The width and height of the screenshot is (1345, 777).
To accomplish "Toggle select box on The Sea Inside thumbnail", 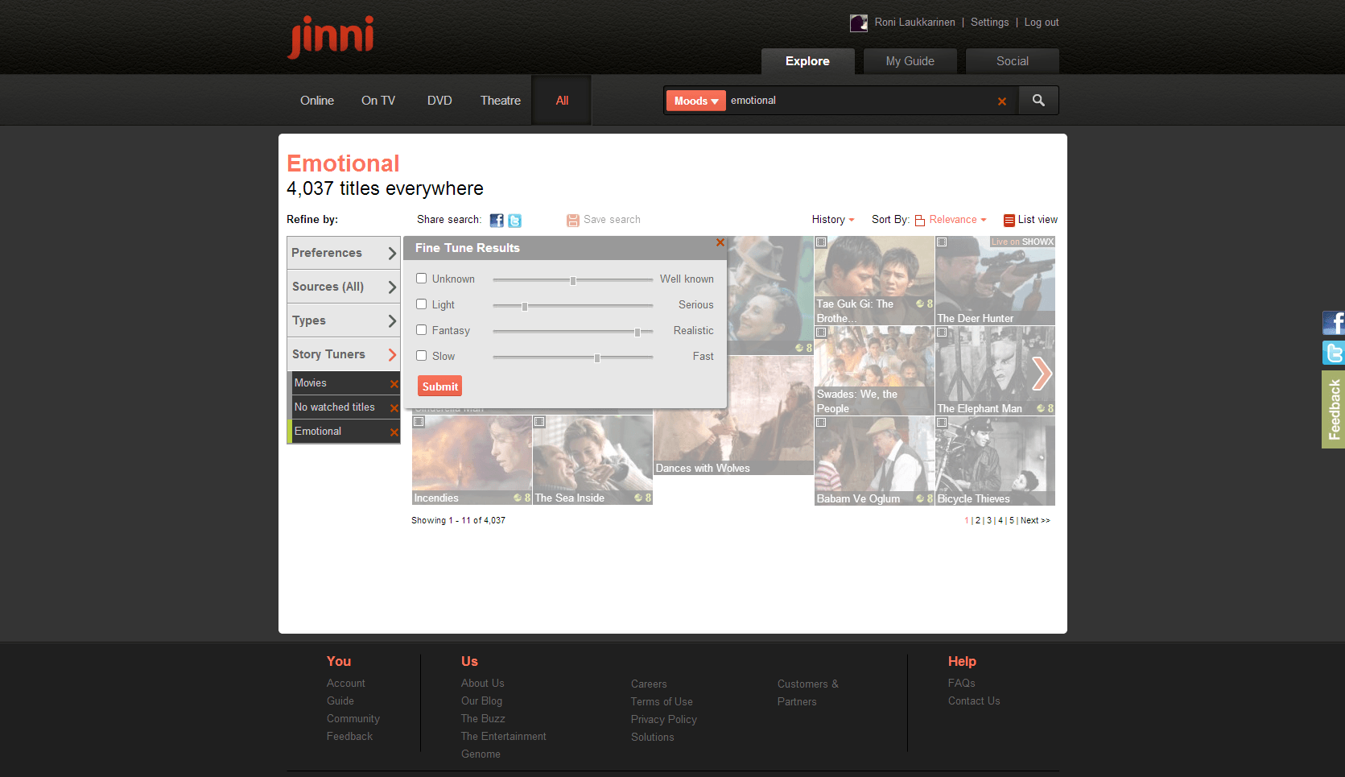I will (539, 421).
